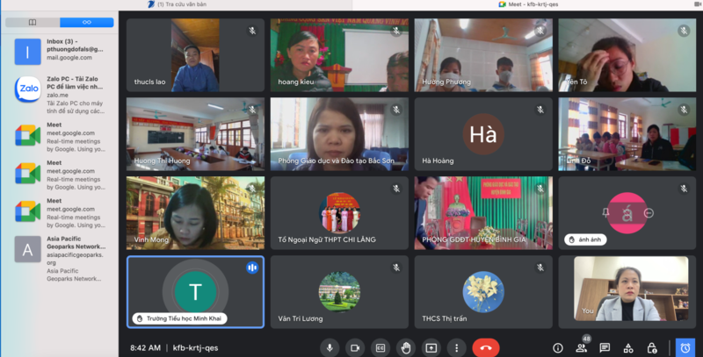The image size is (703, 357).
Task: Show the people participants panel
Action: click(x=582, y=347)
